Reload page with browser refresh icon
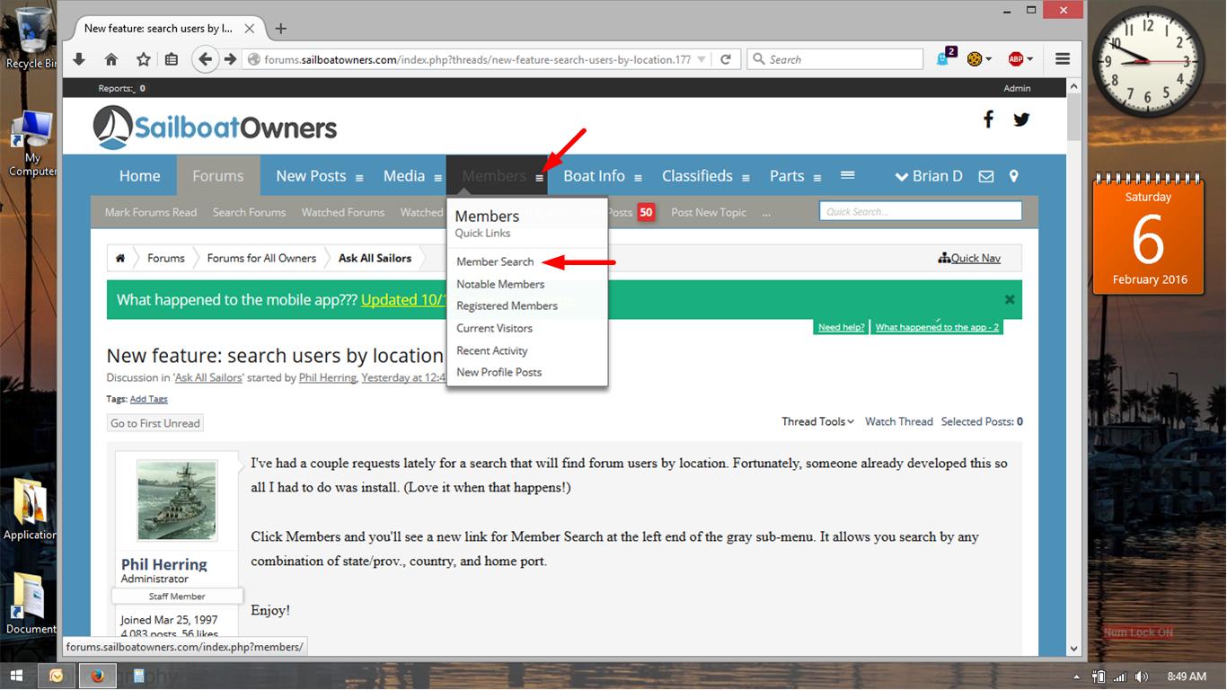Screen dimensions: 1227x690 tap(726, 59)
